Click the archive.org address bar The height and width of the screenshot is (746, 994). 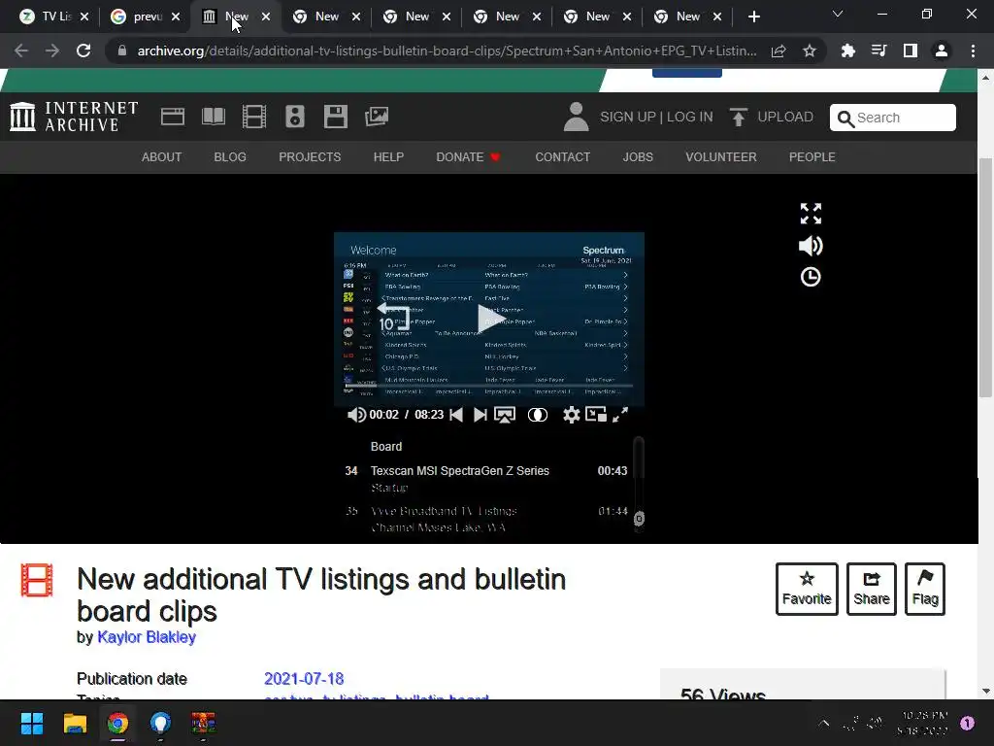pos(447,51)
